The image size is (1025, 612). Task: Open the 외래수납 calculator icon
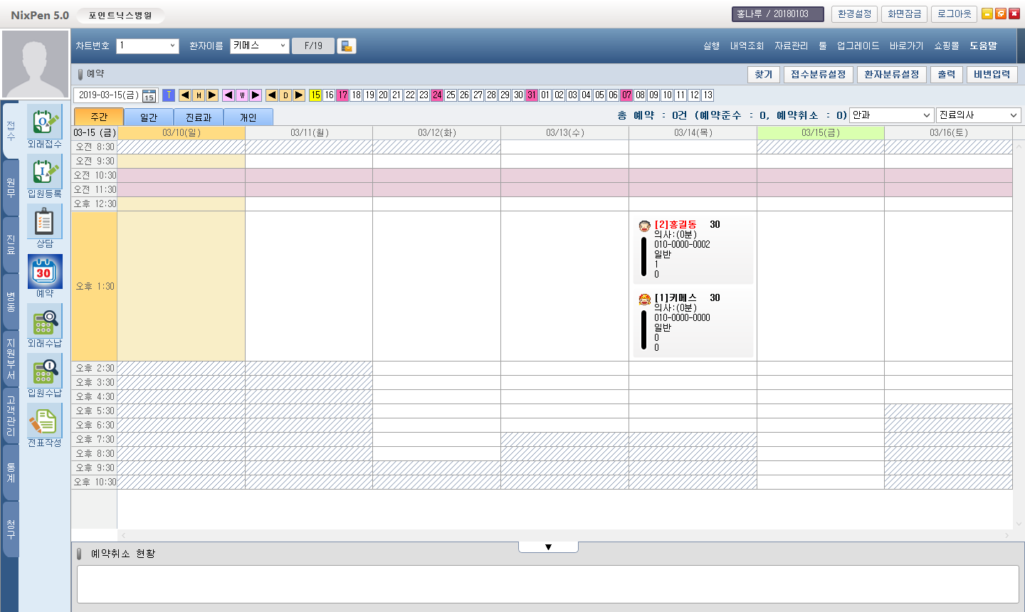44,322
